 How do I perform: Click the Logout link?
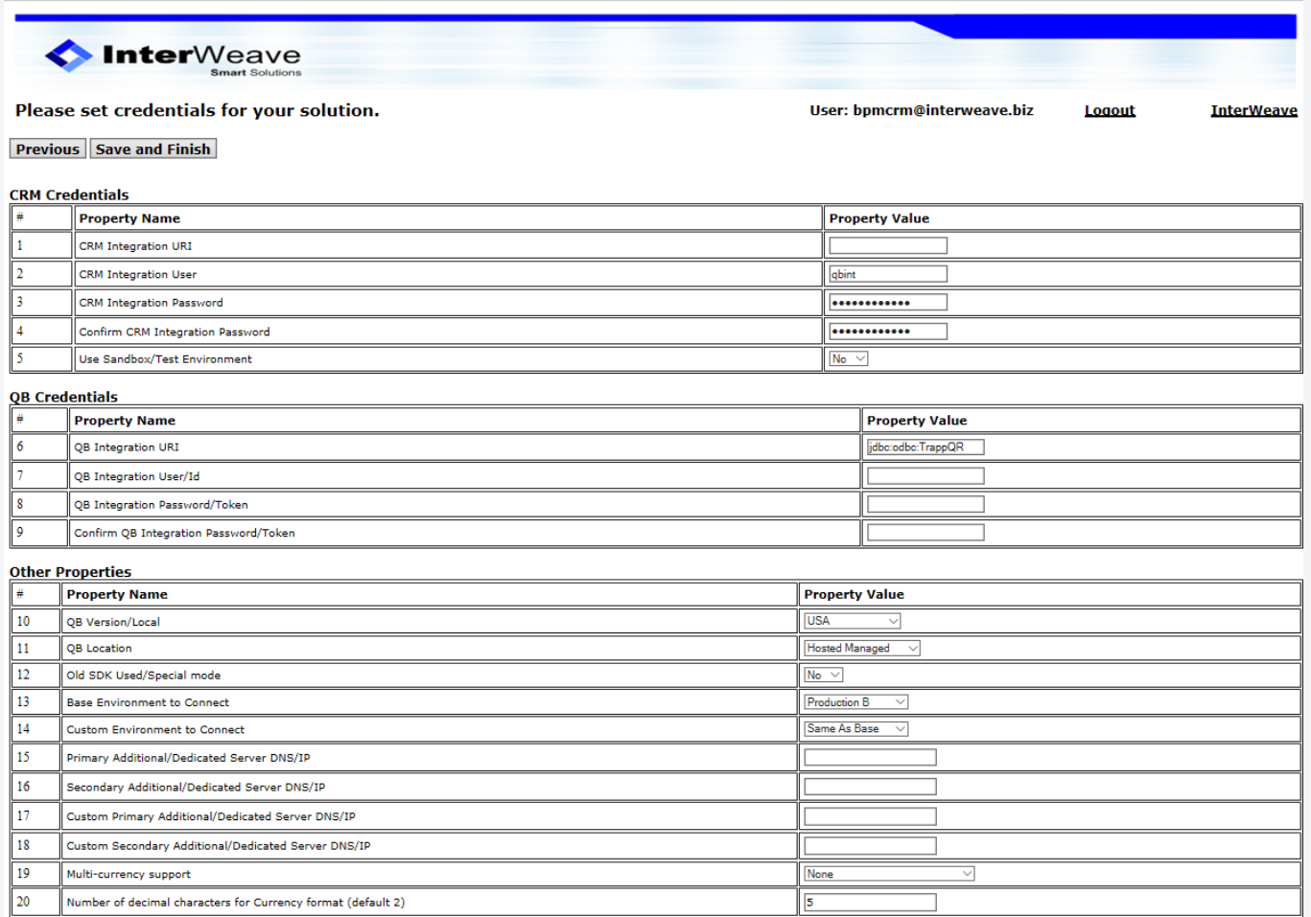(x=1110, y=110)
